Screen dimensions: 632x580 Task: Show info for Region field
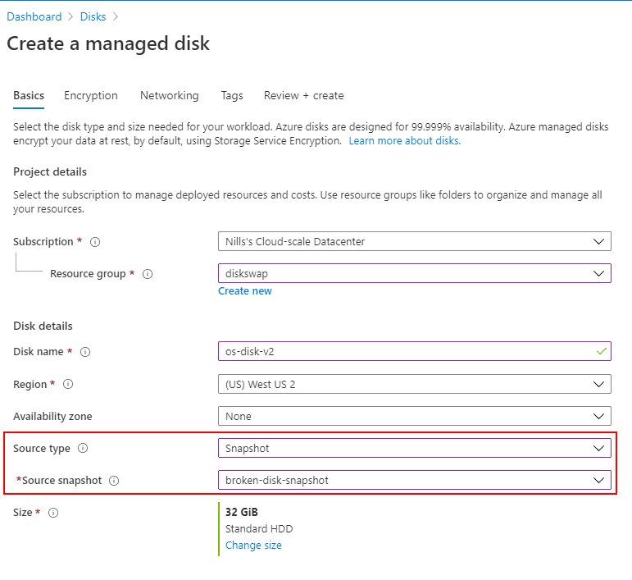point(68,384)
